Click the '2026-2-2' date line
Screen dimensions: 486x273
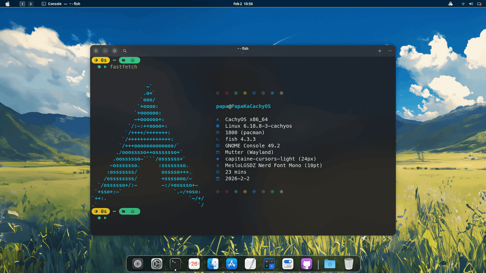[237, 178]
